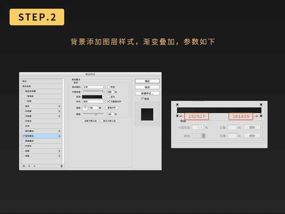The width and height of the screenshot is (285, 214).
Task: Click plus icon on 投影 row directly below 外发光
Action: (x=59, y=151)
